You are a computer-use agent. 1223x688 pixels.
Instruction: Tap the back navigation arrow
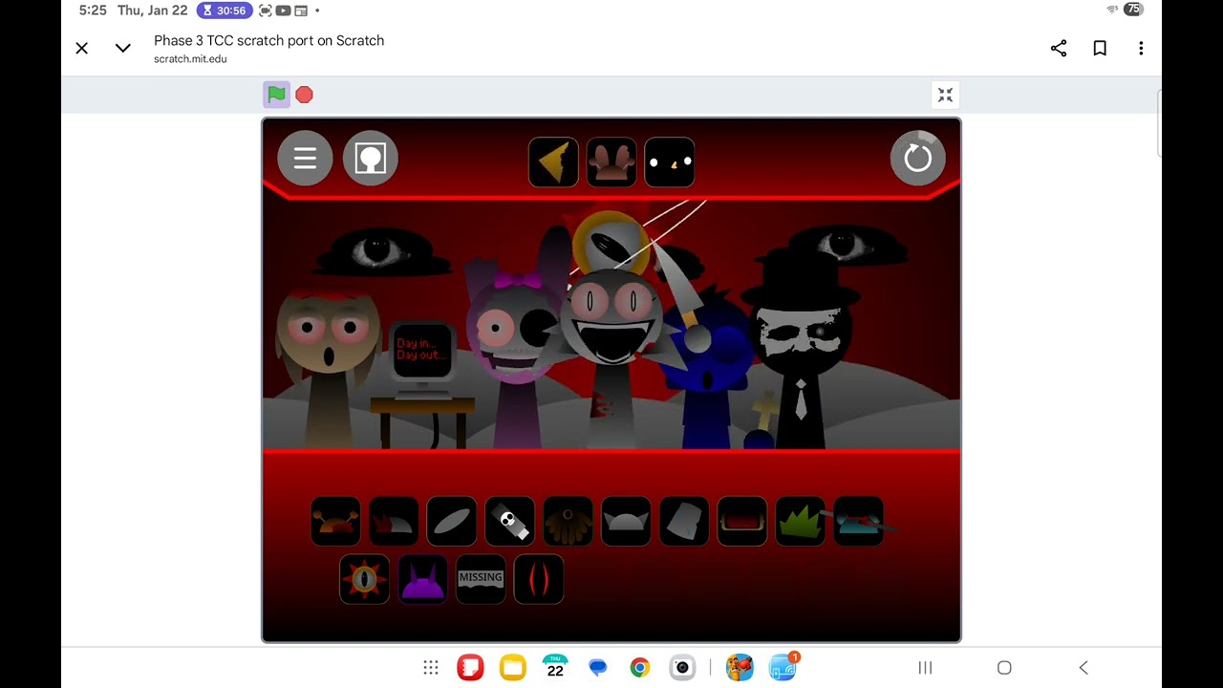1084,668
